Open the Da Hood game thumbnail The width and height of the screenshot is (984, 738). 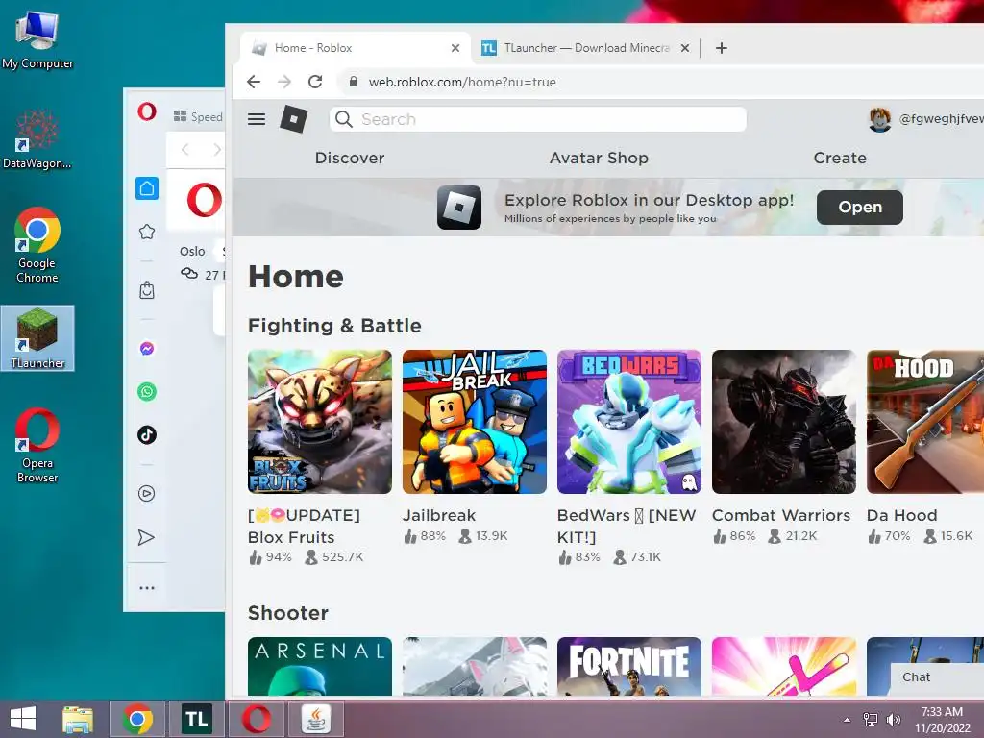click(925, 422)
